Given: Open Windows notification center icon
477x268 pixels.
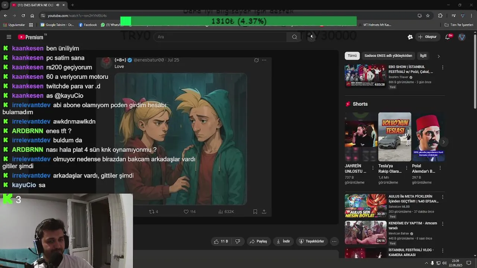Looking at the screenshot, I should pyautogui.click(x=469, y=263).
